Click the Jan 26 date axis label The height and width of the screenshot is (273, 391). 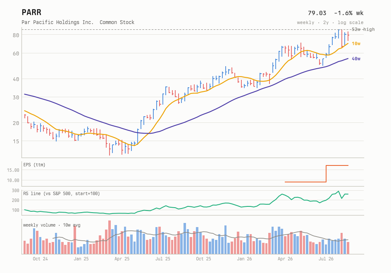244,259
